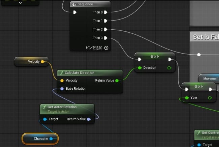Select the Velocity variable getter node
This screenshot has height=147, width=219.
32,62
